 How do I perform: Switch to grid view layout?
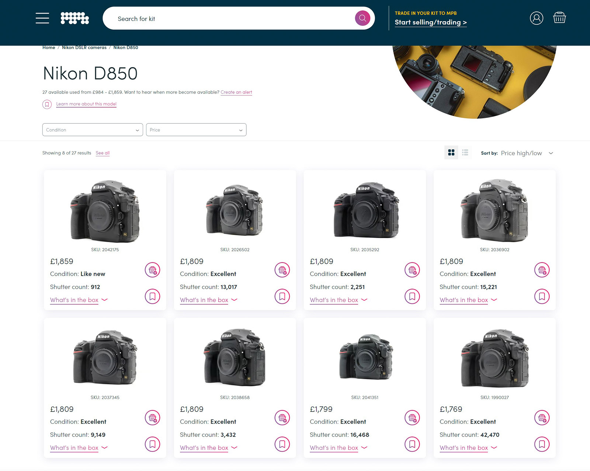pyautogui.click(x=451, y=152)
